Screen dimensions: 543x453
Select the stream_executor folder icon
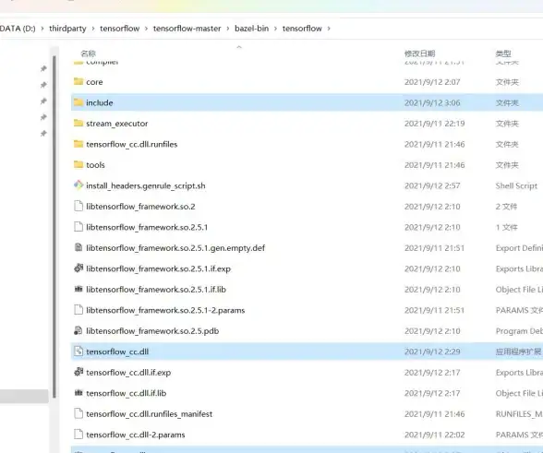(78, 123)
